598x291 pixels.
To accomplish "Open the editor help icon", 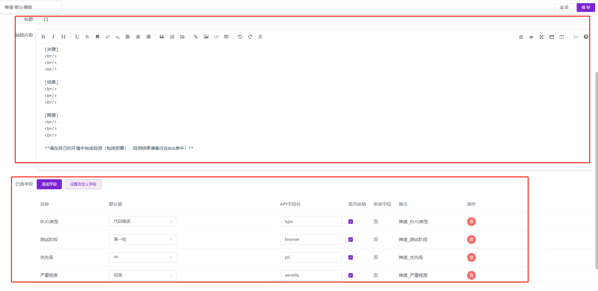I will (x=586, y=37).
